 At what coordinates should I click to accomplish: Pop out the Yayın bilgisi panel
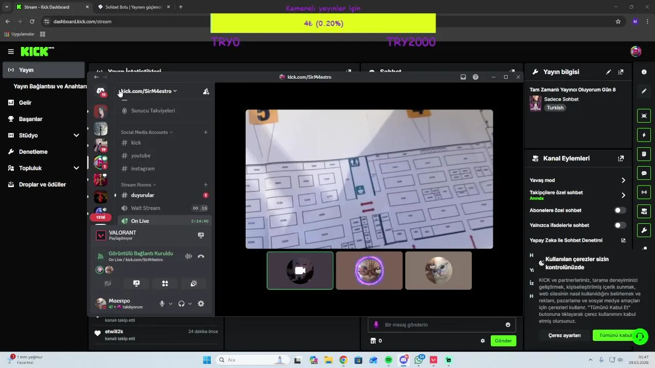[x=621, y=72]
